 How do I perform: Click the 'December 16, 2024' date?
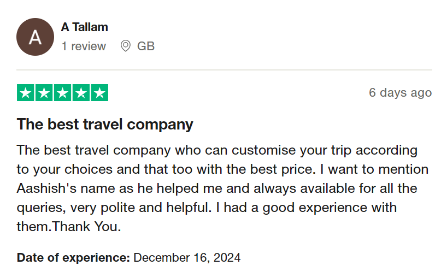(187, 257)
